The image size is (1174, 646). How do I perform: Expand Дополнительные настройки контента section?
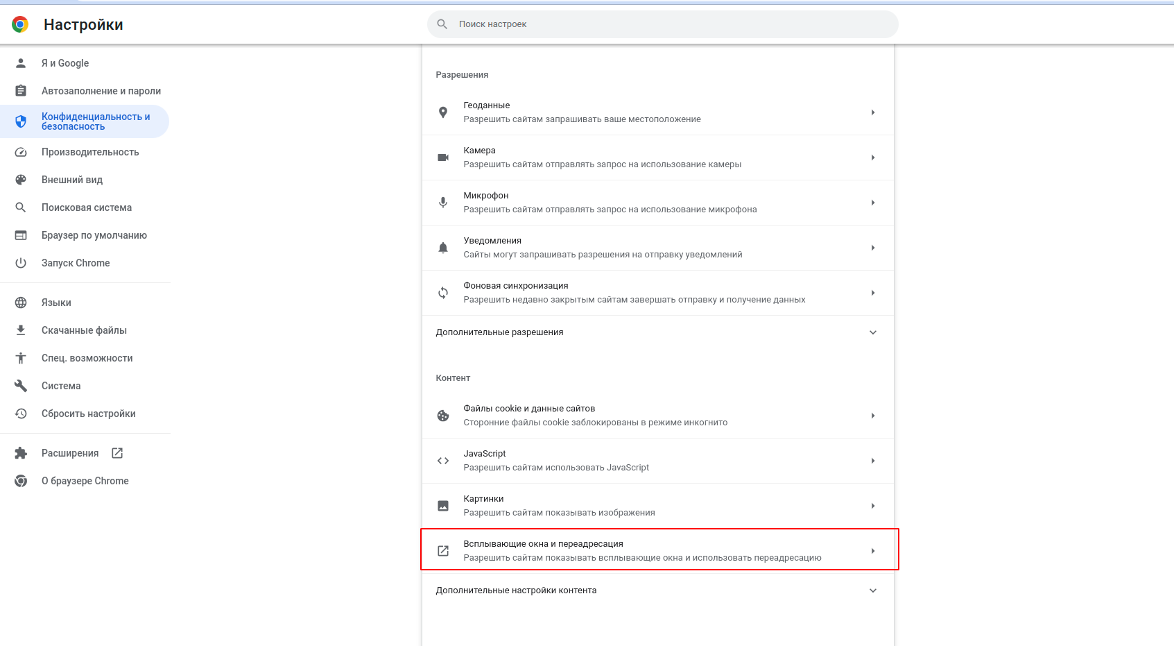click(x=657, y=590)
